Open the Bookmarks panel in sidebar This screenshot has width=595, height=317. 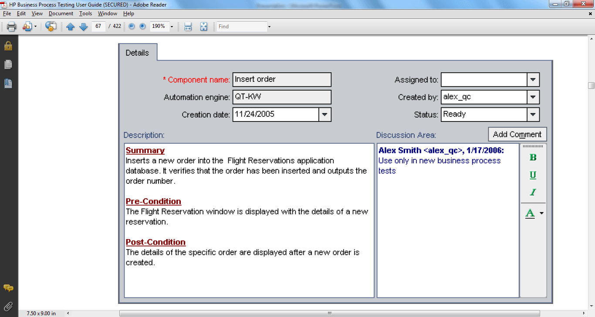coord(8,83)
